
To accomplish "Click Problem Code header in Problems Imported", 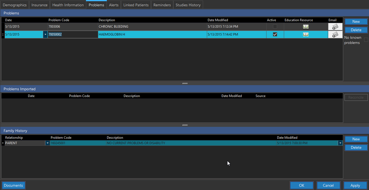I will pyautogui.click(x=79, y=96).
